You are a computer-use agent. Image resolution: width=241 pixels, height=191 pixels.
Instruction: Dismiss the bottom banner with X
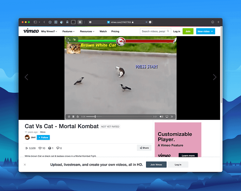[25, 165]
